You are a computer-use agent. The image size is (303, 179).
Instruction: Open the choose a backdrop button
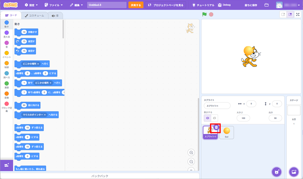coord(294,171)
